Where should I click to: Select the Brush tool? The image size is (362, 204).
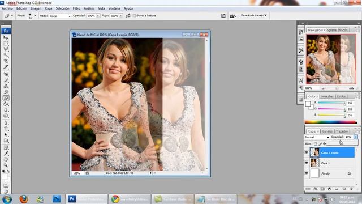click(x=6, y=80)
